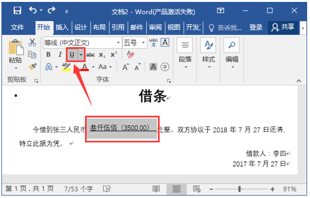Switch to the 开发 tab
Viewport: 310px width, 198px height.
pyautogui.click(x=193, y=27)
